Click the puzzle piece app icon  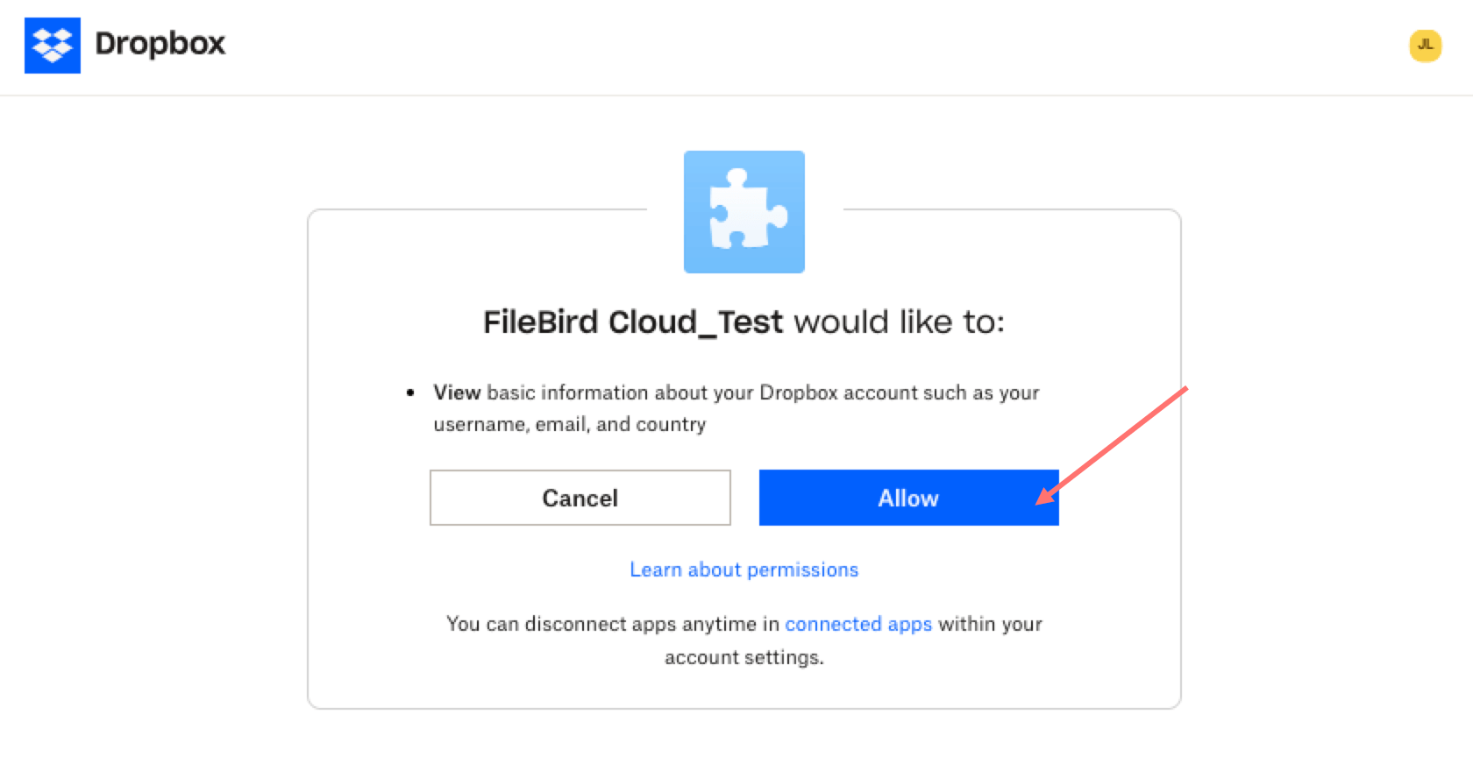tap(744, 212)
